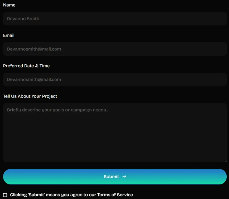Screen dimensions: 229x199
Task: Submit the contact form
Action: point(115,176)
